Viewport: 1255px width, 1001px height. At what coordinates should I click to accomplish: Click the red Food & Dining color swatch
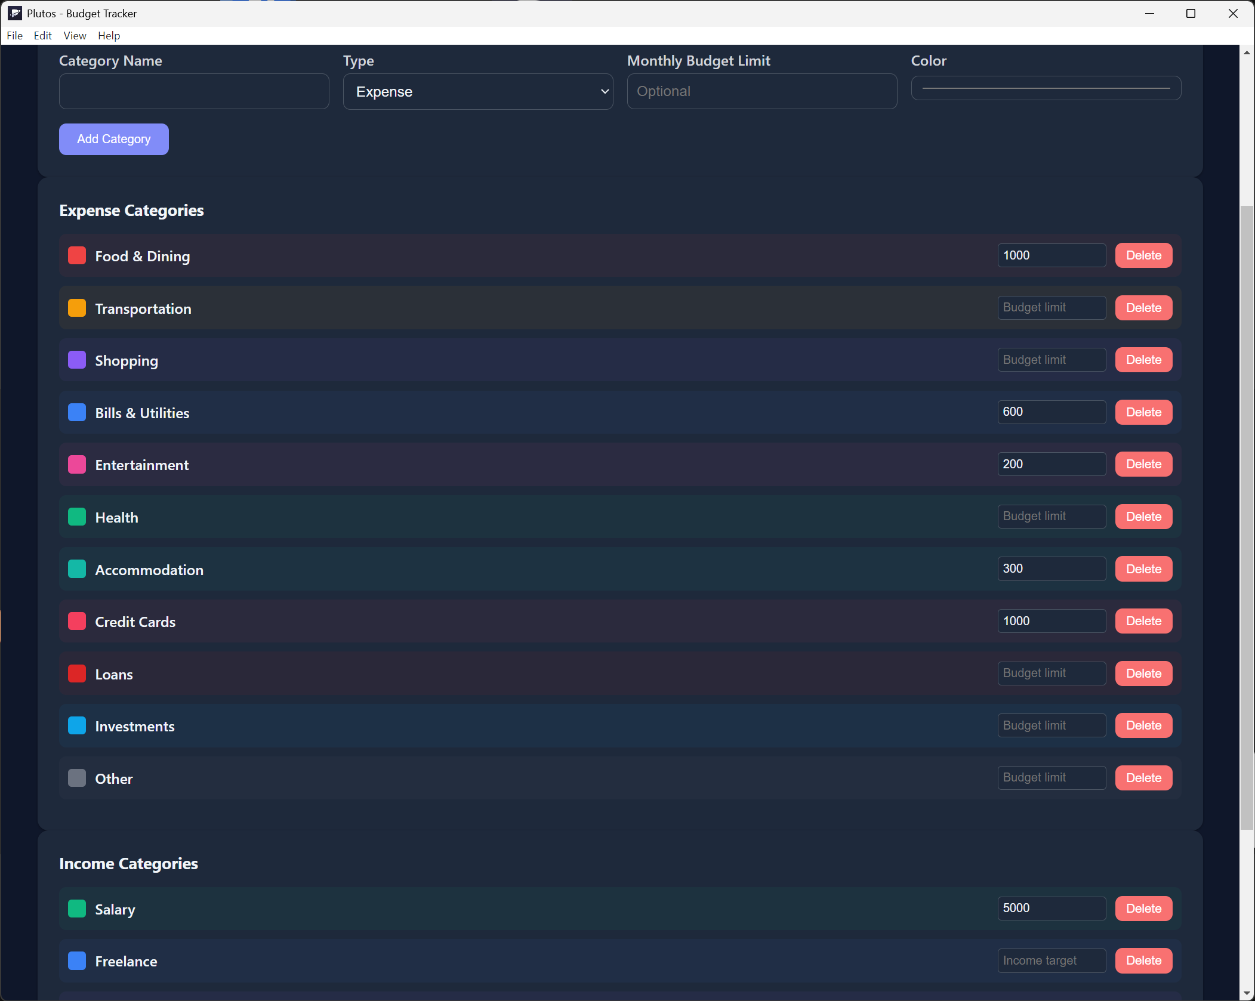[x=77, y=256]
